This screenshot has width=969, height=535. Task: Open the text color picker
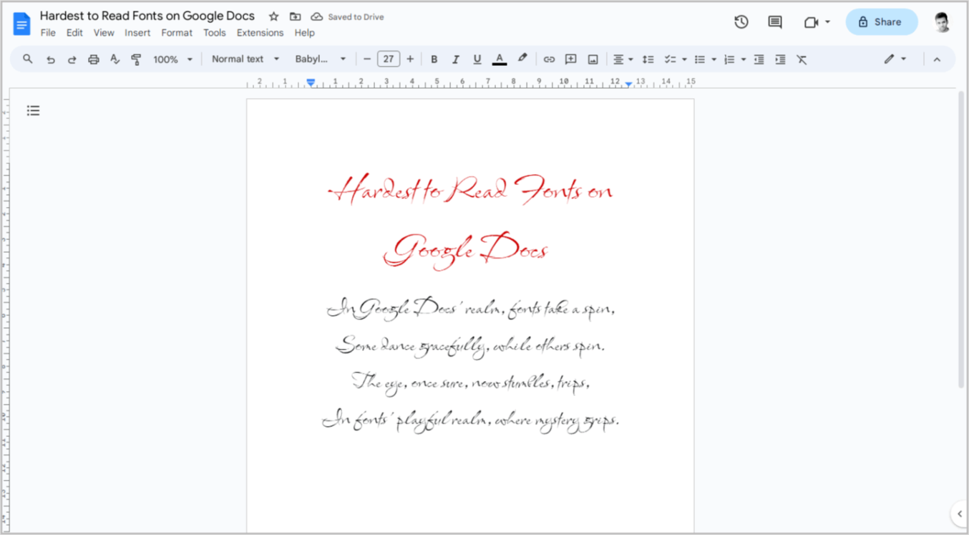(499, 59)
